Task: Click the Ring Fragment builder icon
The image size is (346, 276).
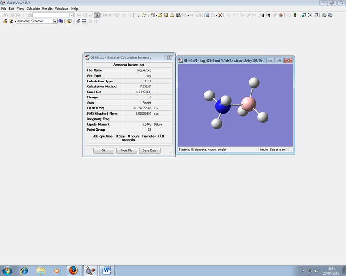Action: click(12, 15)
